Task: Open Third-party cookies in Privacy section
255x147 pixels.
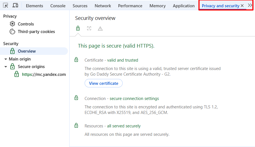Action: click(x=36, y=32)
